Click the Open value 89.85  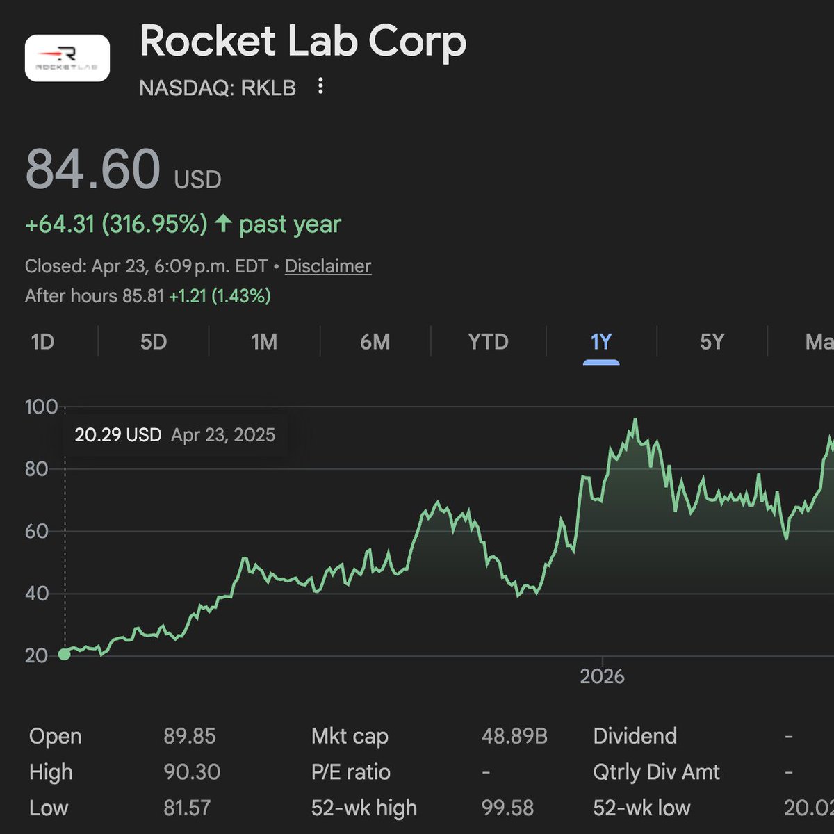click(190, 737)
